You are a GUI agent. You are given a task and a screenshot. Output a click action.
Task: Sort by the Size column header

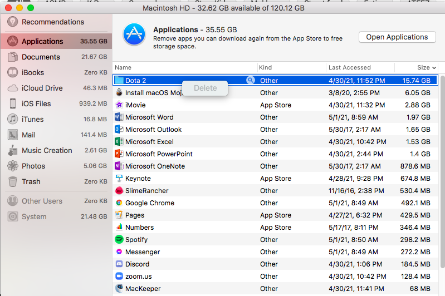pos(417,67)
